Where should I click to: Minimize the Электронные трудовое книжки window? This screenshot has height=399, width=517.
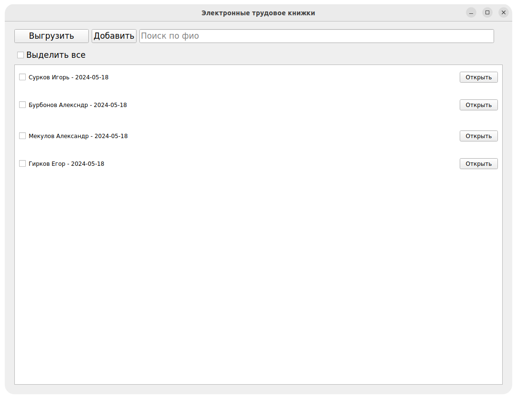tap(471, 13)
